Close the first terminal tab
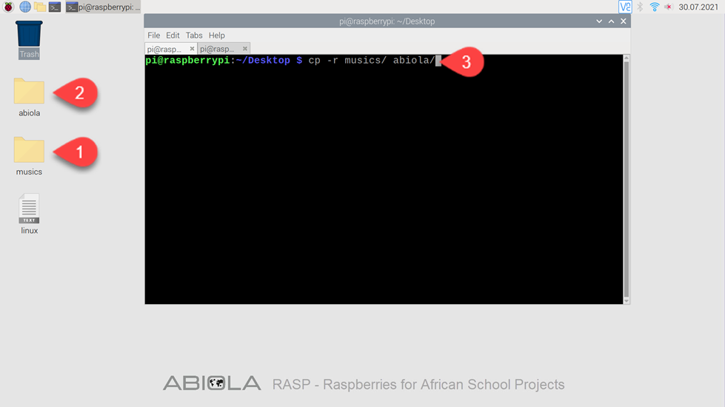The height and width of the screenshot is (407, 725). [192, 49]
